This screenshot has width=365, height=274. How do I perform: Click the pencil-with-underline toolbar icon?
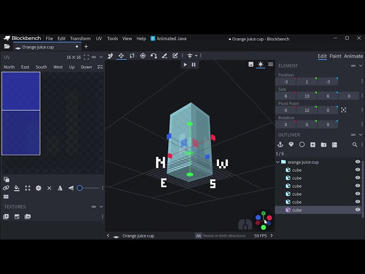[x=164, y=56]
